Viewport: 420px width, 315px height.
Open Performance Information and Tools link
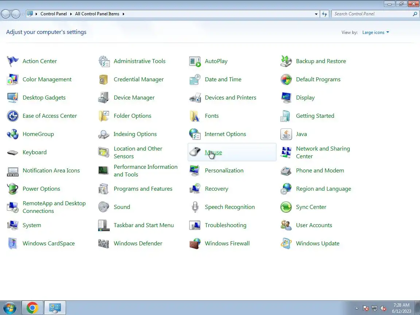coord(146,171)
